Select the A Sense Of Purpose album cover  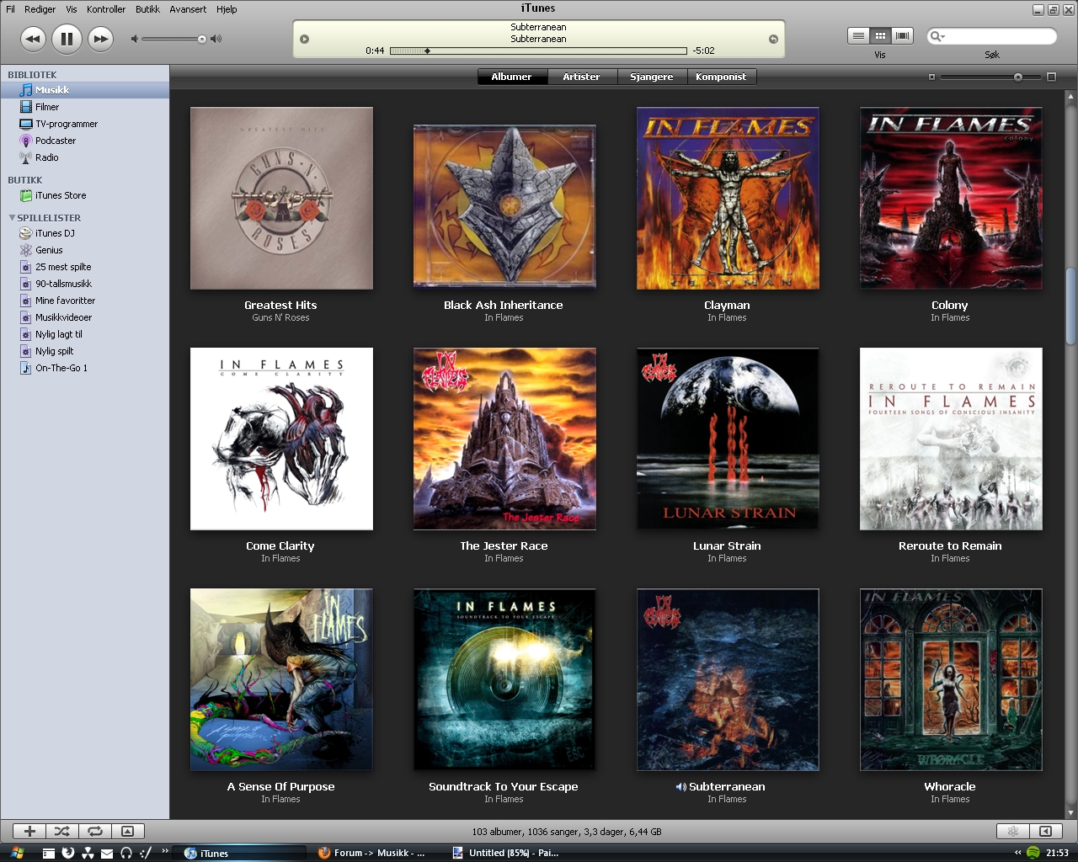click(x=281, y=679)
